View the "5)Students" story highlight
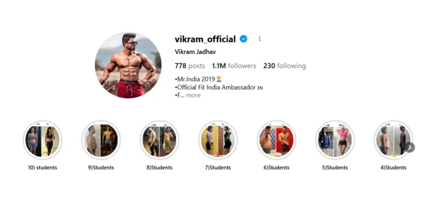Screen dimensions: 435x214 pos(335,140)
